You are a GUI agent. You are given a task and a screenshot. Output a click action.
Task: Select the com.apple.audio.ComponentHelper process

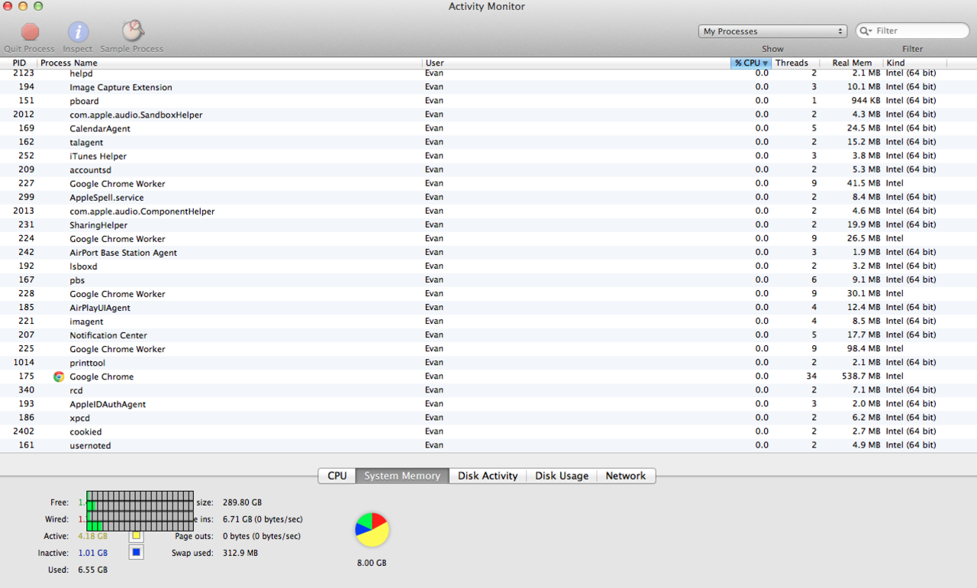488,211
